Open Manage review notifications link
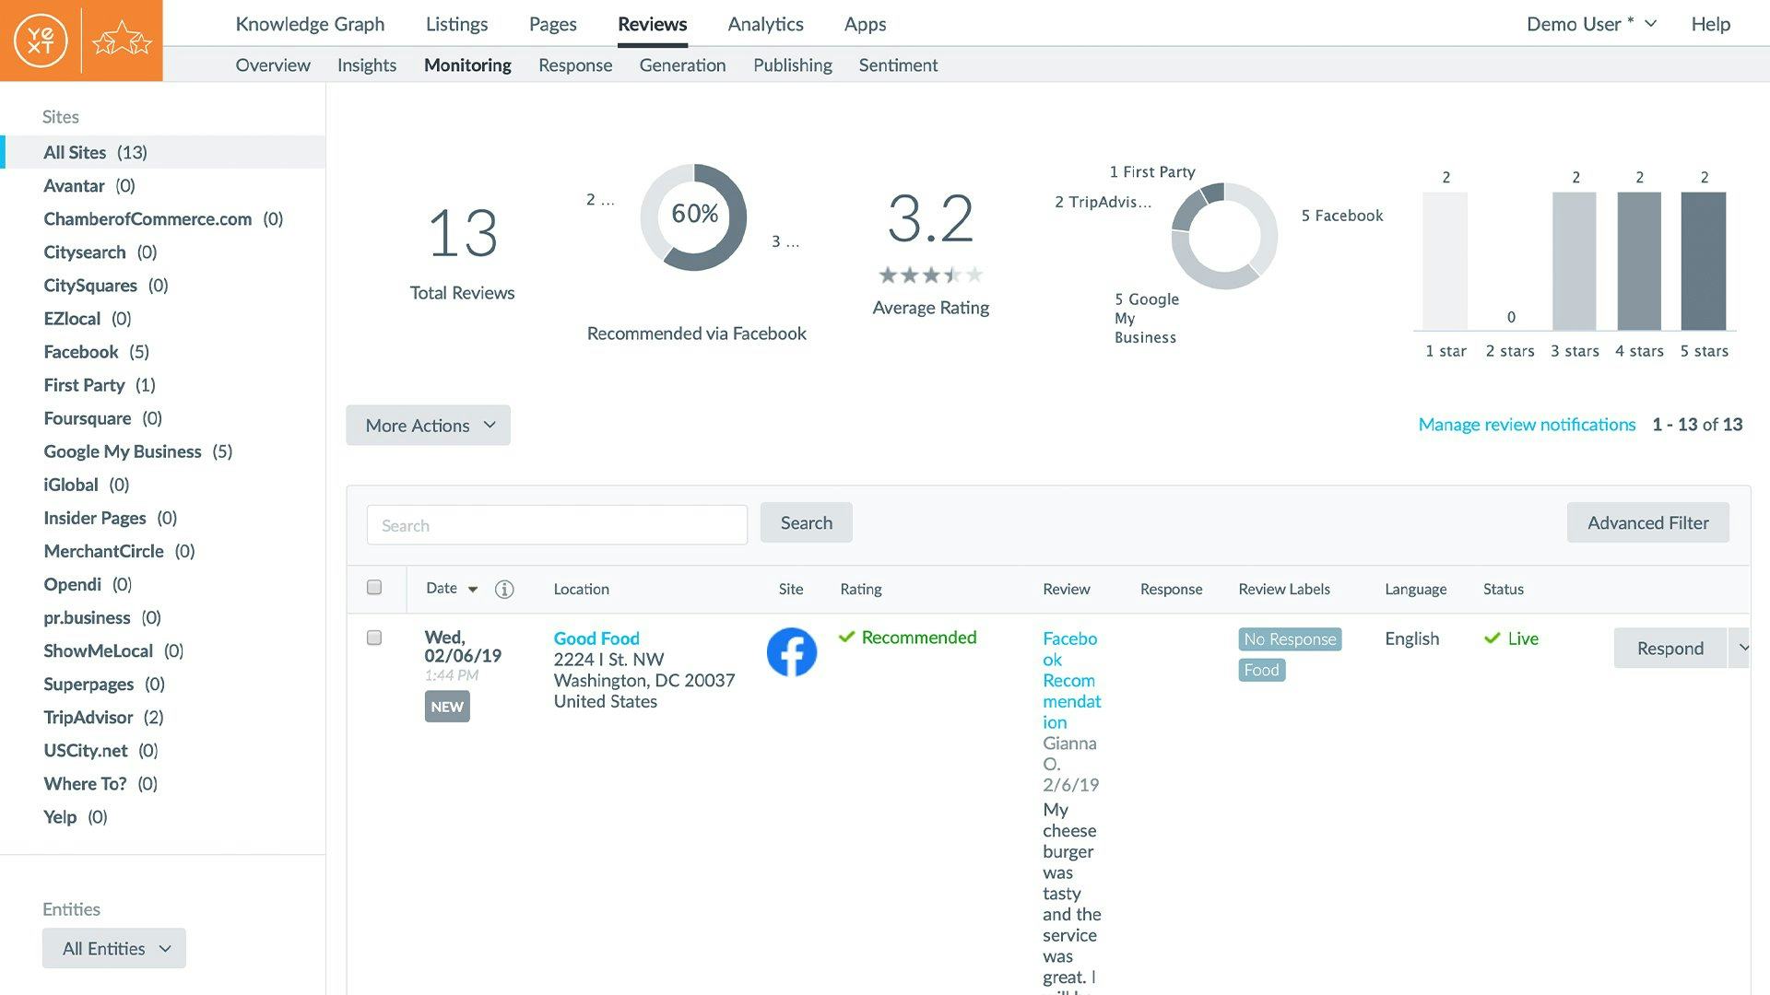Screen dimensions: 1770x995 (x=1527, y=425)
